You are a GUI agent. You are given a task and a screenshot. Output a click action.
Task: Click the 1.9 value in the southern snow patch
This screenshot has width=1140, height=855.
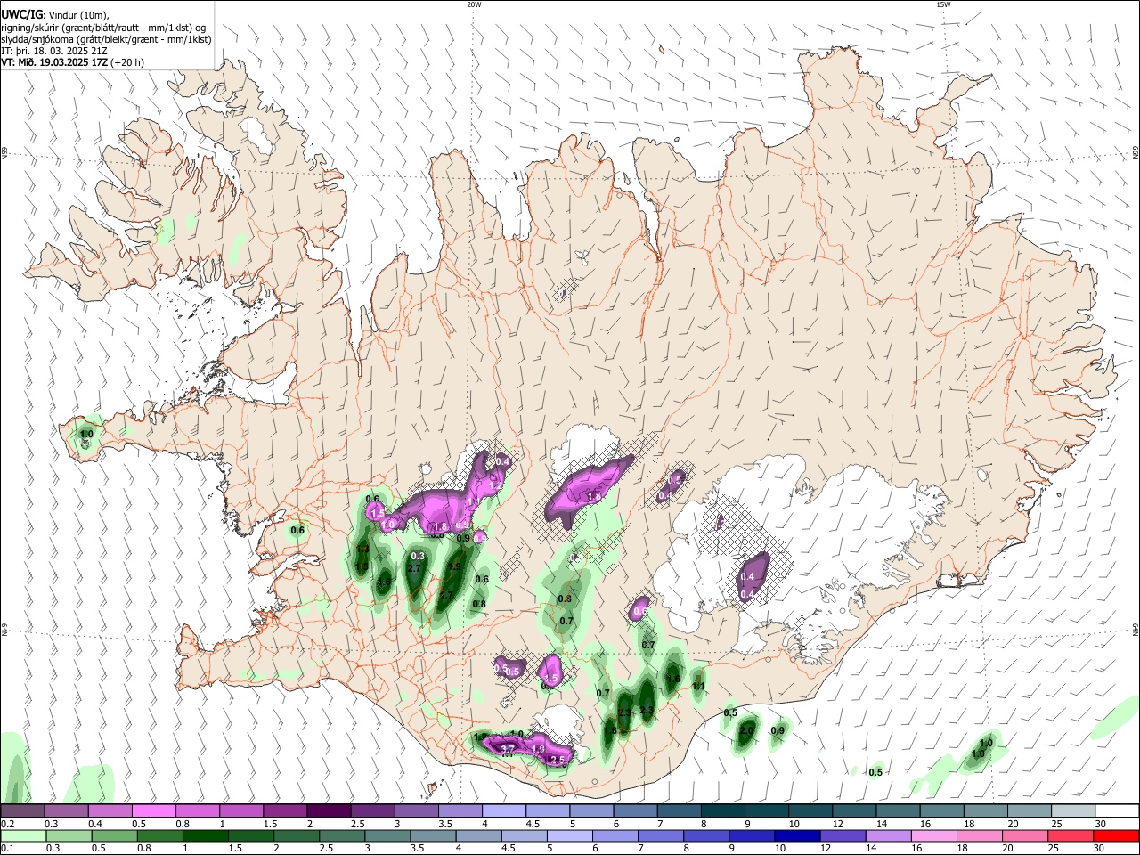538,750
